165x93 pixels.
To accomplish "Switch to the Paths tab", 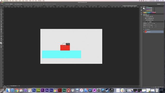I will [148, 22].
